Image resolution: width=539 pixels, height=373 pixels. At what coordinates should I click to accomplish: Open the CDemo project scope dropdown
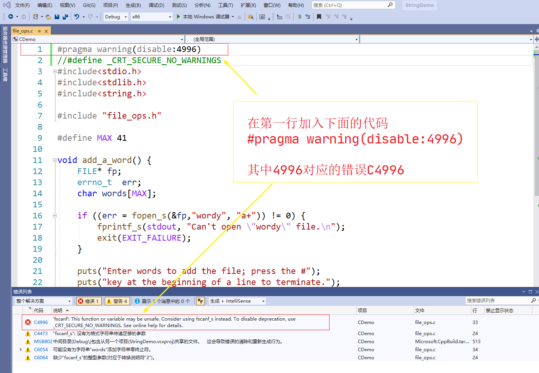pyautogui.click(x=98, y=39)
